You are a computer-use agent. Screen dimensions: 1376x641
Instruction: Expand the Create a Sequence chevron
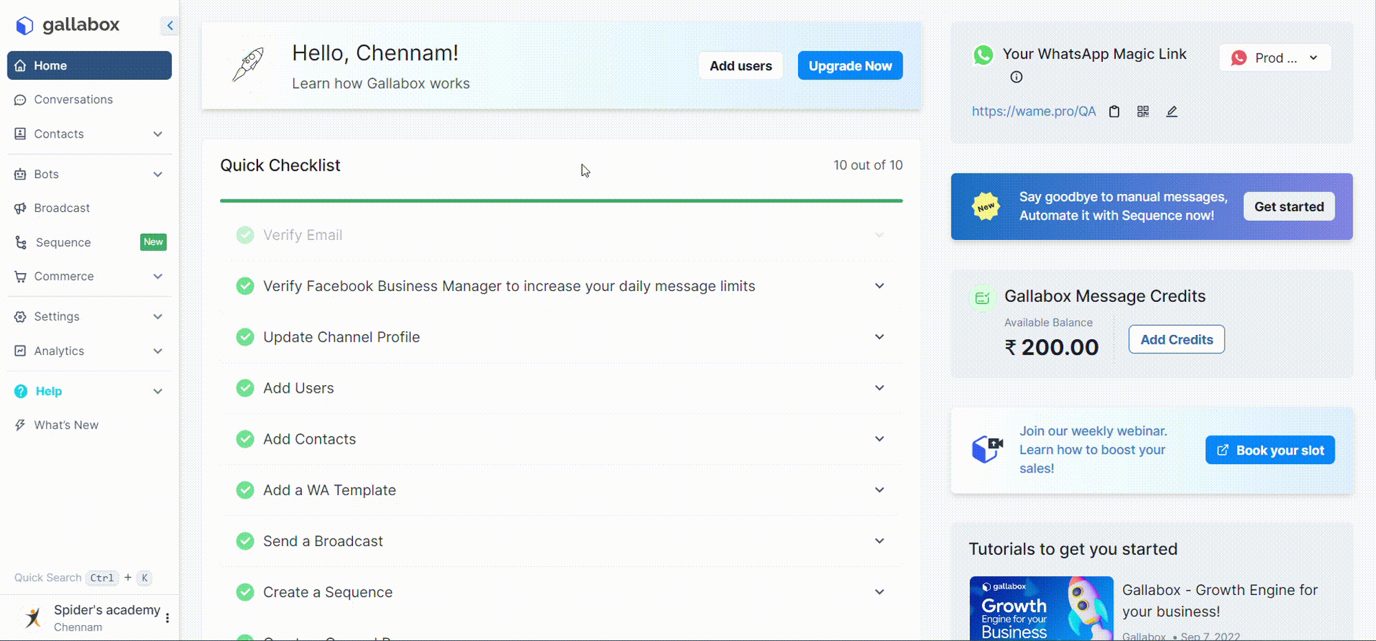click(x=879, y=591)
